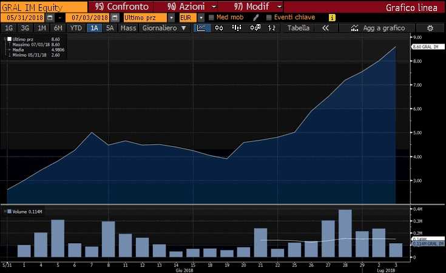
Task: Open the 97) Modif menu
Action: [x=251, y=6]
